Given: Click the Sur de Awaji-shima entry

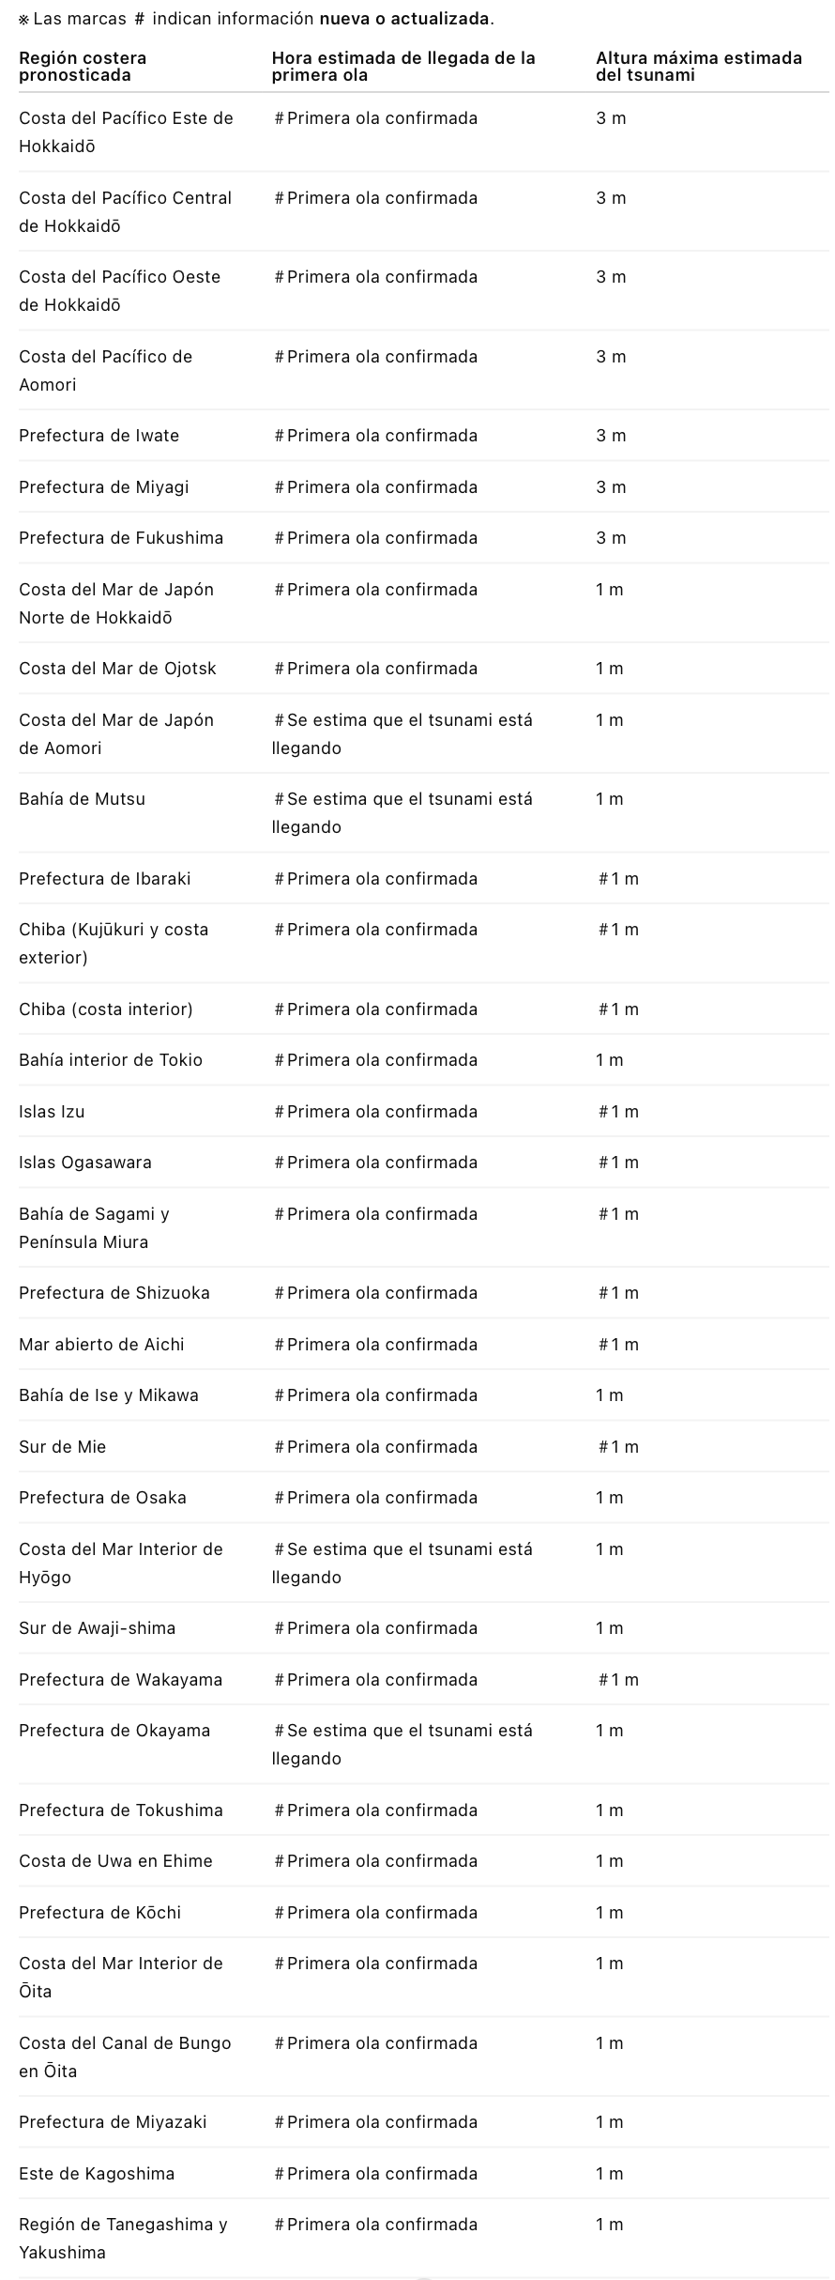Looking at the screenshot, I should pyautogui.click(x=97, y=1628).
